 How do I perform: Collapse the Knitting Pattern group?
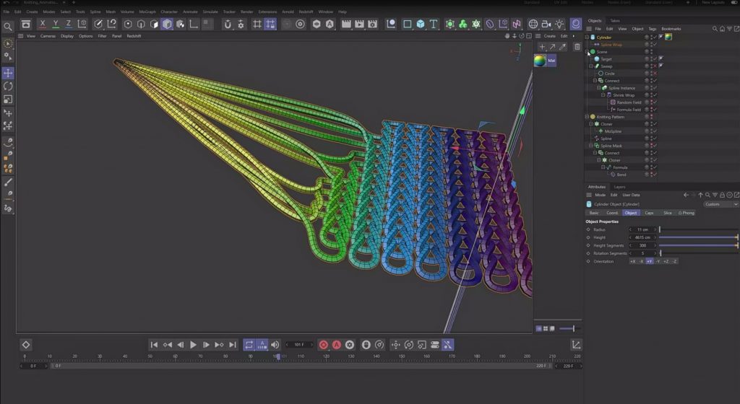[x=588, y=117]
